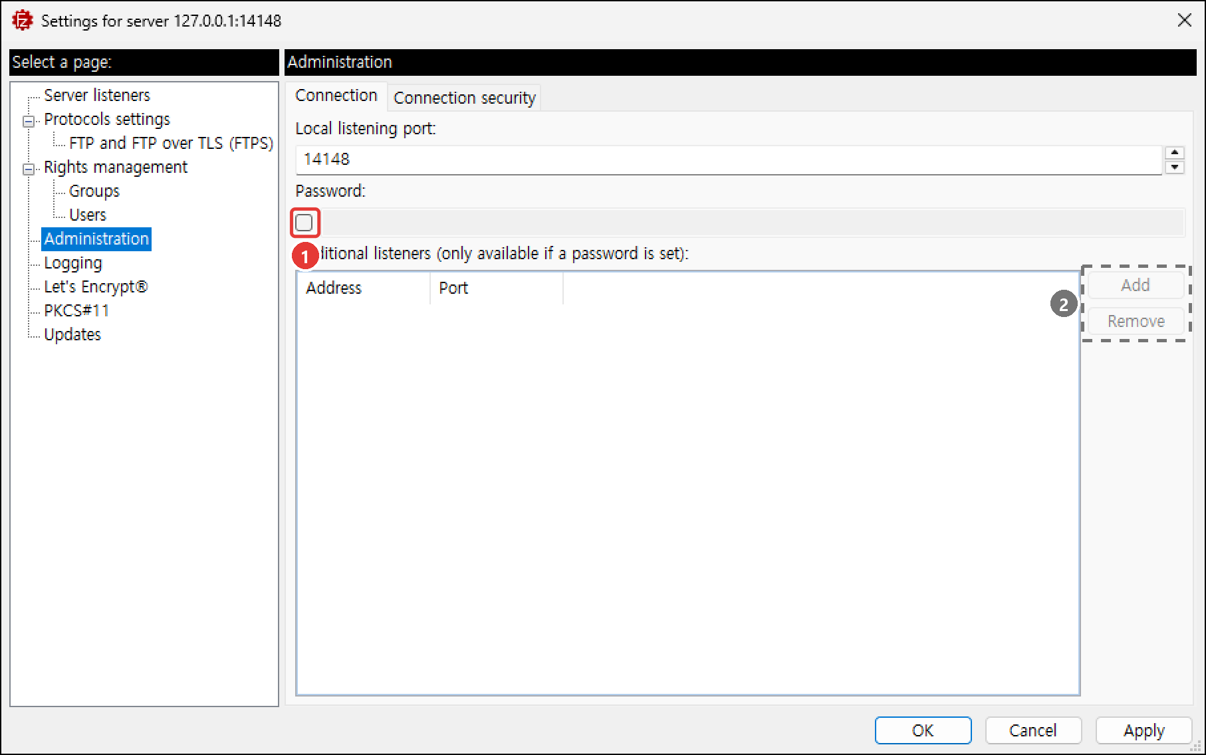
Task: Collapse the Rights management tree node
Action: tap(29, 169)
